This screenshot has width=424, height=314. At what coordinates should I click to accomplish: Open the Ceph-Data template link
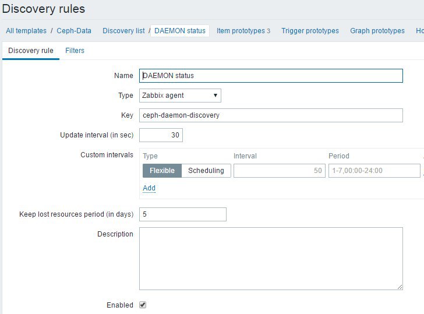coord(74,31)
